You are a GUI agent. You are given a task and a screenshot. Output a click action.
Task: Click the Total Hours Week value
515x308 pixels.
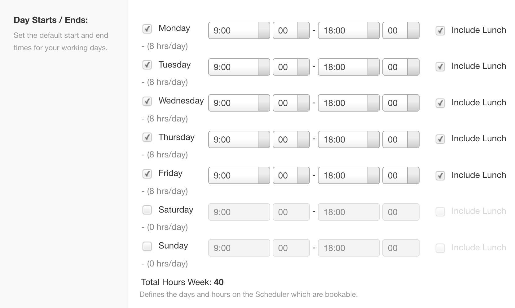coord(219,282)
